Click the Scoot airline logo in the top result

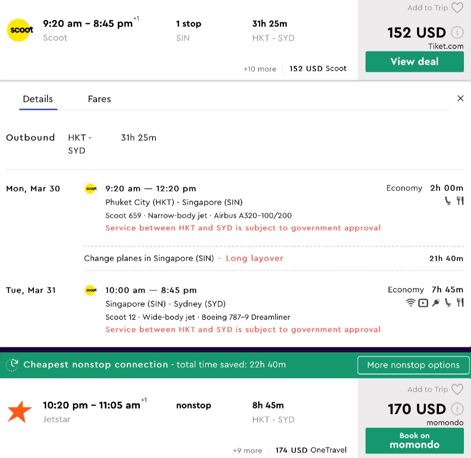click(x=20, y=30)
